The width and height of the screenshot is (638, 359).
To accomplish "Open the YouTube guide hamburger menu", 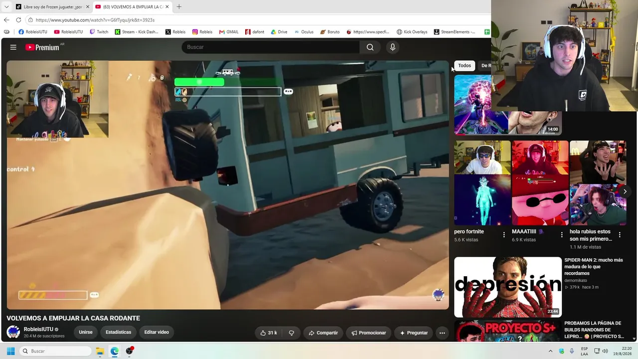I will [x=13, y=47].
